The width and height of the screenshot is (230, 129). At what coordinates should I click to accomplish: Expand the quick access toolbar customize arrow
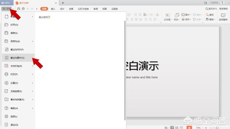point(37,9)
